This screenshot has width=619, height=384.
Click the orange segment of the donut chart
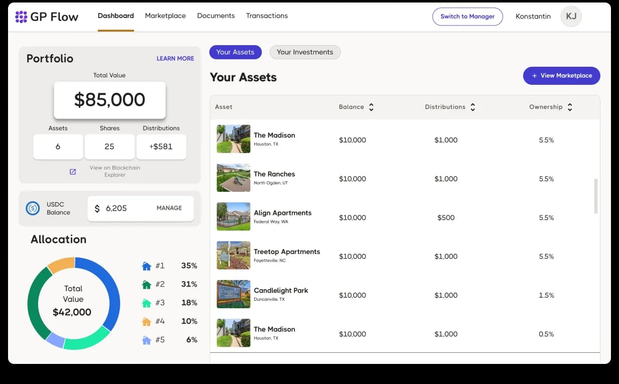[61, 264]
